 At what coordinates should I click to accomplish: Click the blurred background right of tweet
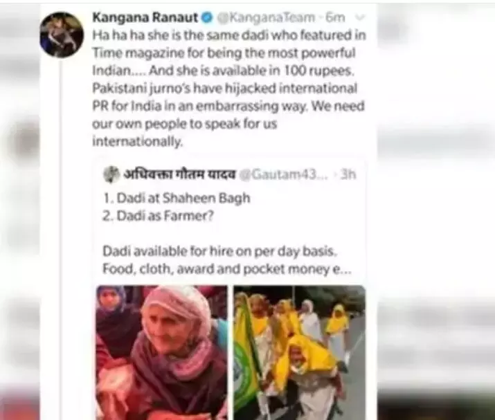point(435,210)
